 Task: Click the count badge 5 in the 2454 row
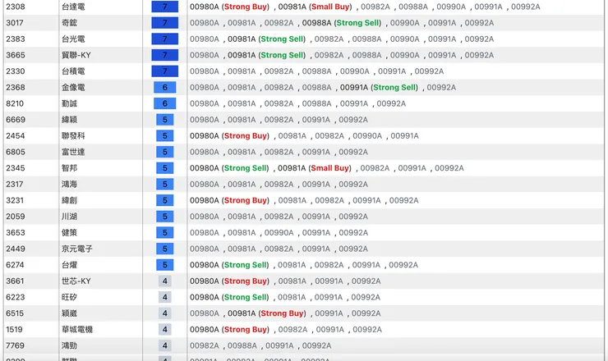(x=165, y=136)
